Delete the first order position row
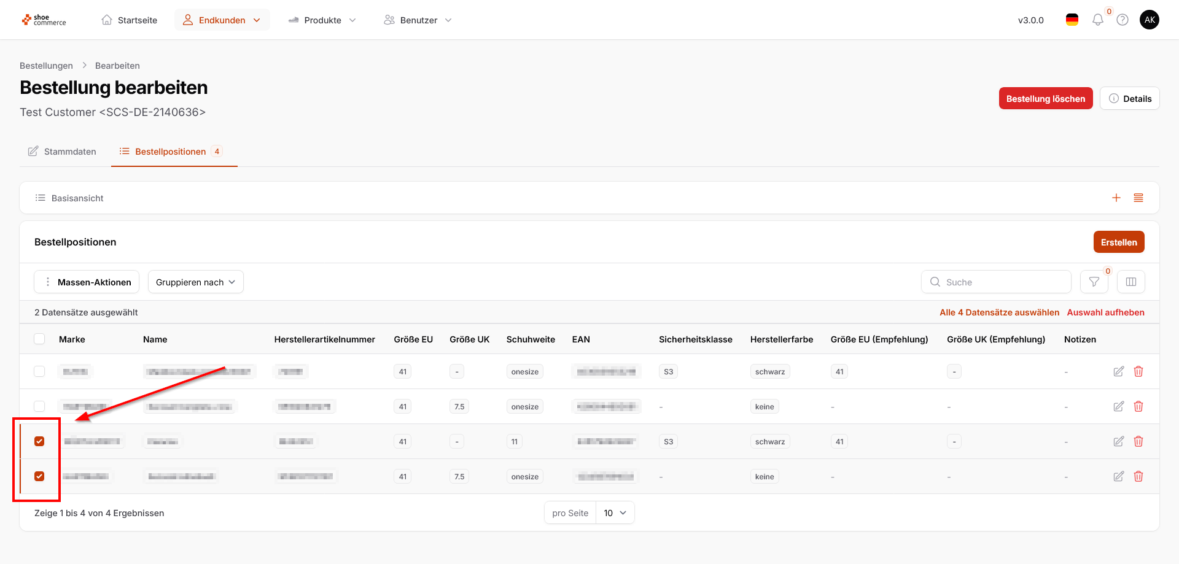The image size is (1179, 564). 1138,372
